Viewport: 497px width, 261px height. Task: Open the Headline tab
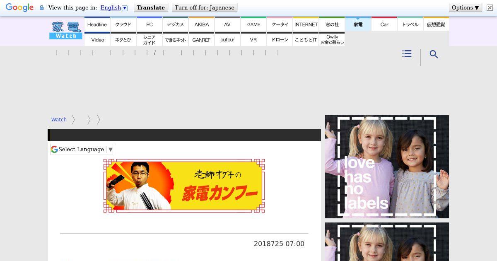pyautogui.click(x=97, y=24)
